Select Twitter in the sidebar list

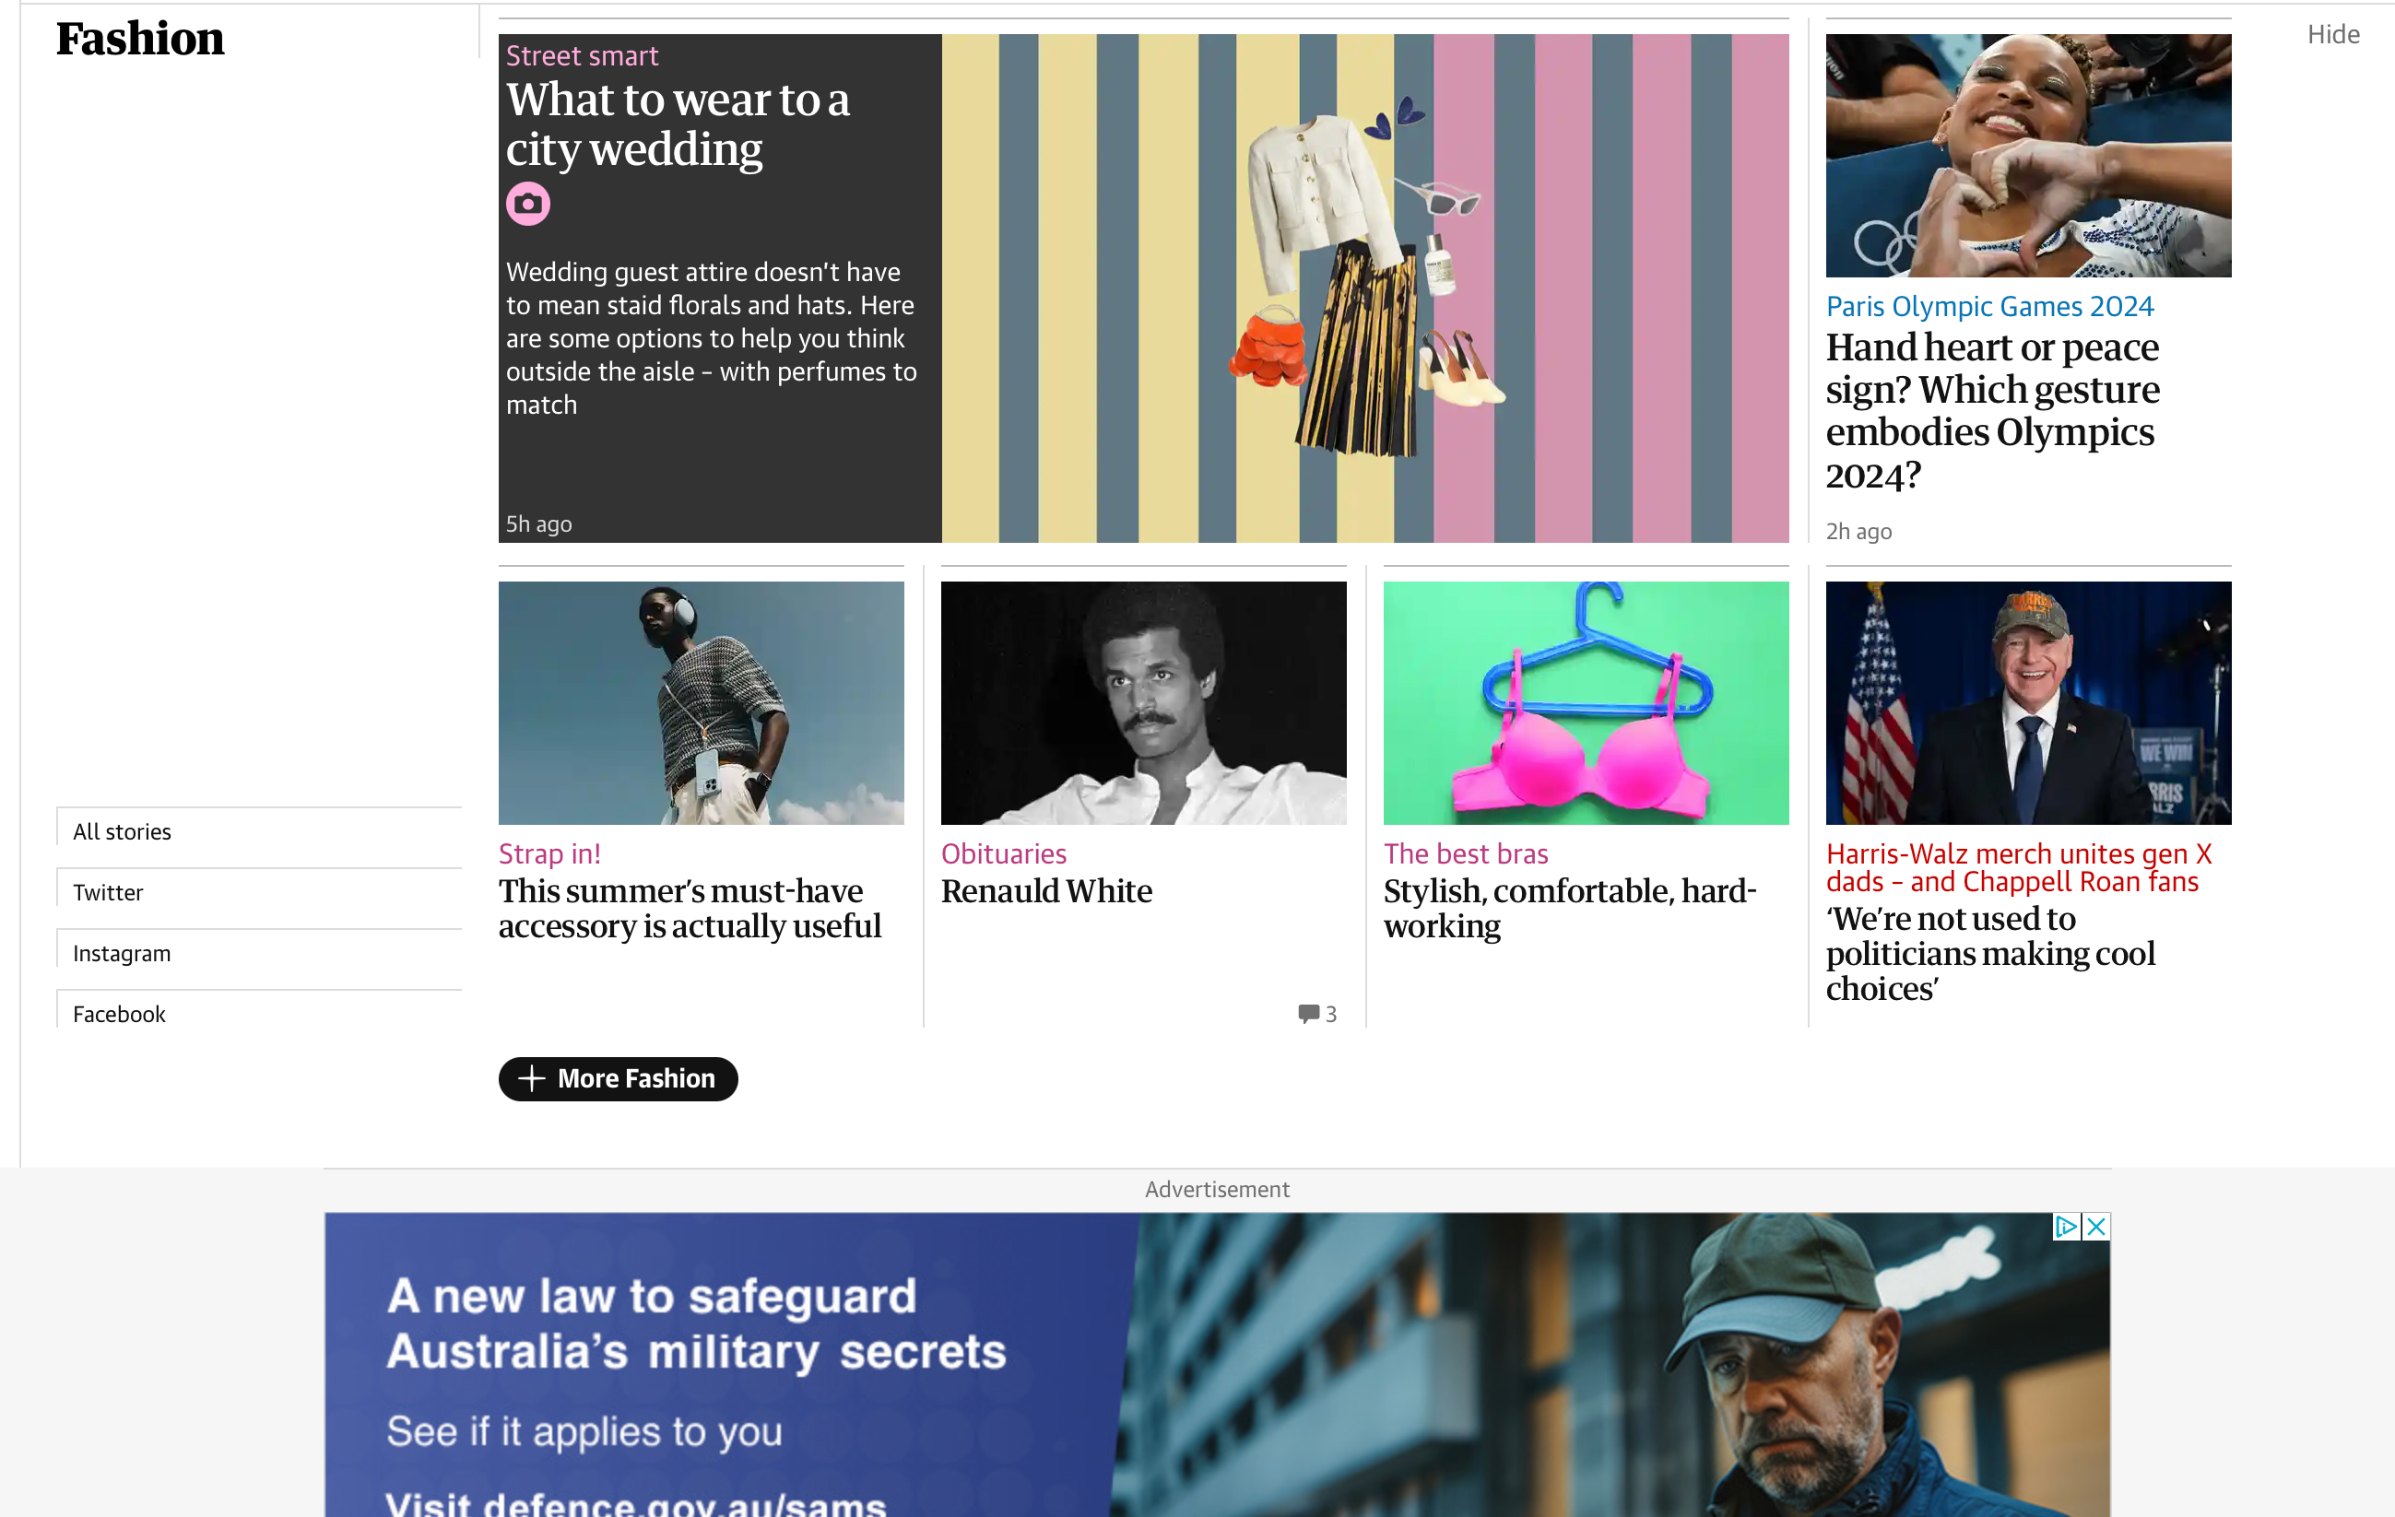(x=108, y=893)
